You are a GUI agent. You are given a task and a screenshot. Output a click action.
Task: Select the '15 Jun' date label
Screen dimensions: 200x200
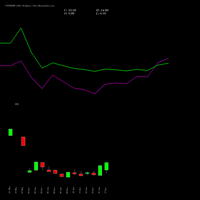click(x=92, y=190)
